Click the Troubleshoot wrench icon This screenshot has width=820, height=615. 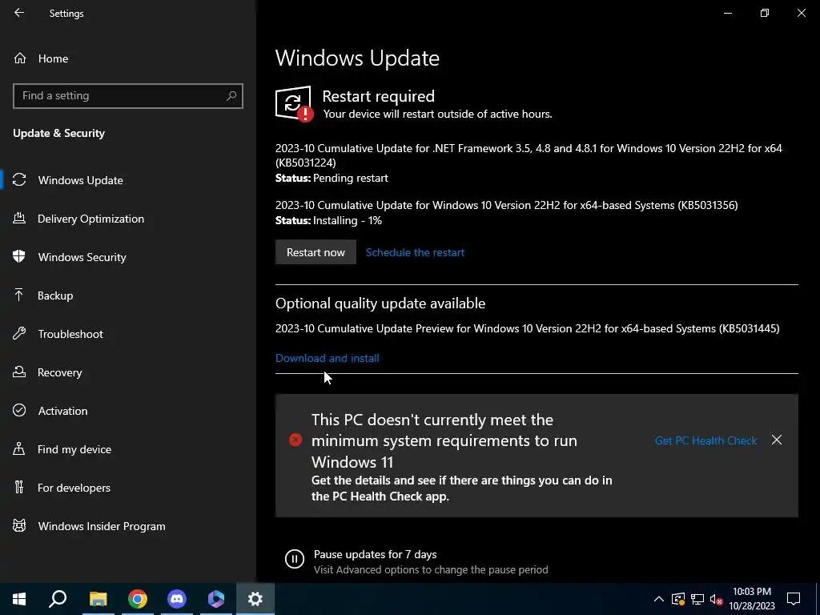(x=19, y=333)
